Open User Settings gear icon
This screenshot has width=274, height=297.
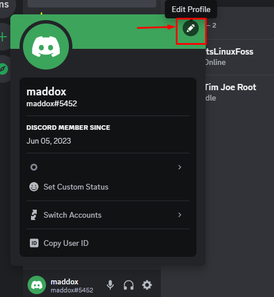pyautogui.click(x=147, y=285)
